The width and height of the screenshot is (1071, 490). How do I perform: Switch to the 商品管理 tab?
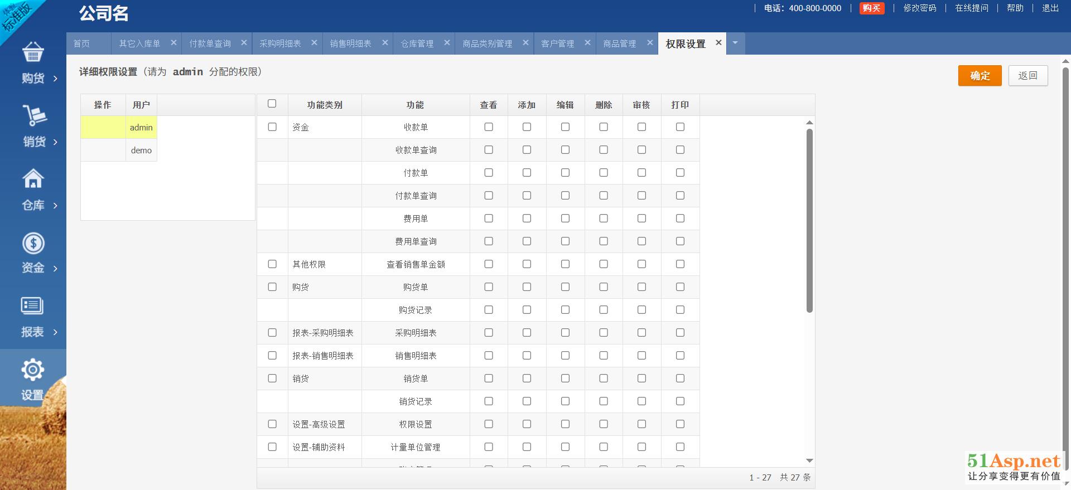[x=619, y=43]
